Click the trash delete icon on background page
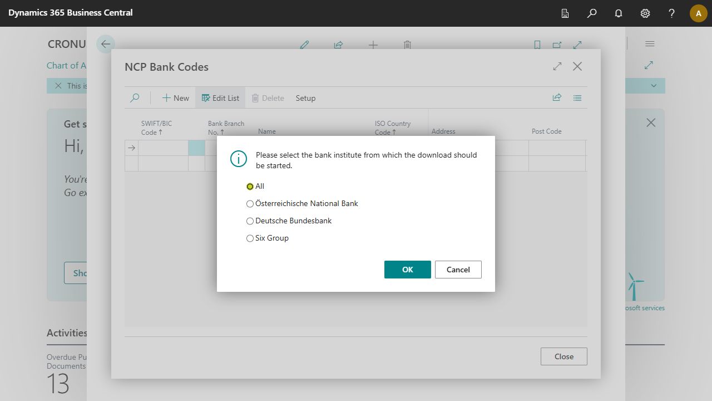The height and width of the screenshot is (401, 712). click(407, 45)
